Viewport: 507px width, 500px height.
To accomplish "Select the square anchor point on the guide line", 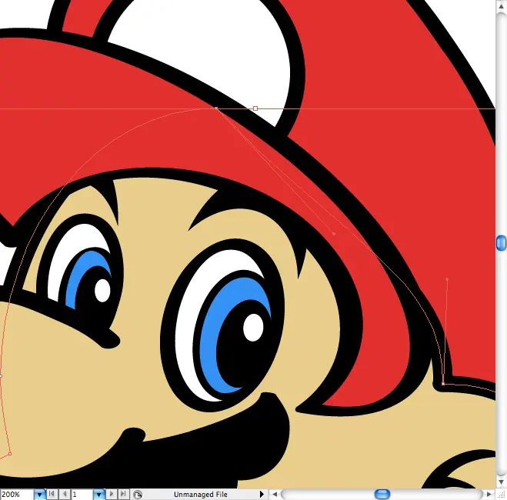I will point(255,108).
